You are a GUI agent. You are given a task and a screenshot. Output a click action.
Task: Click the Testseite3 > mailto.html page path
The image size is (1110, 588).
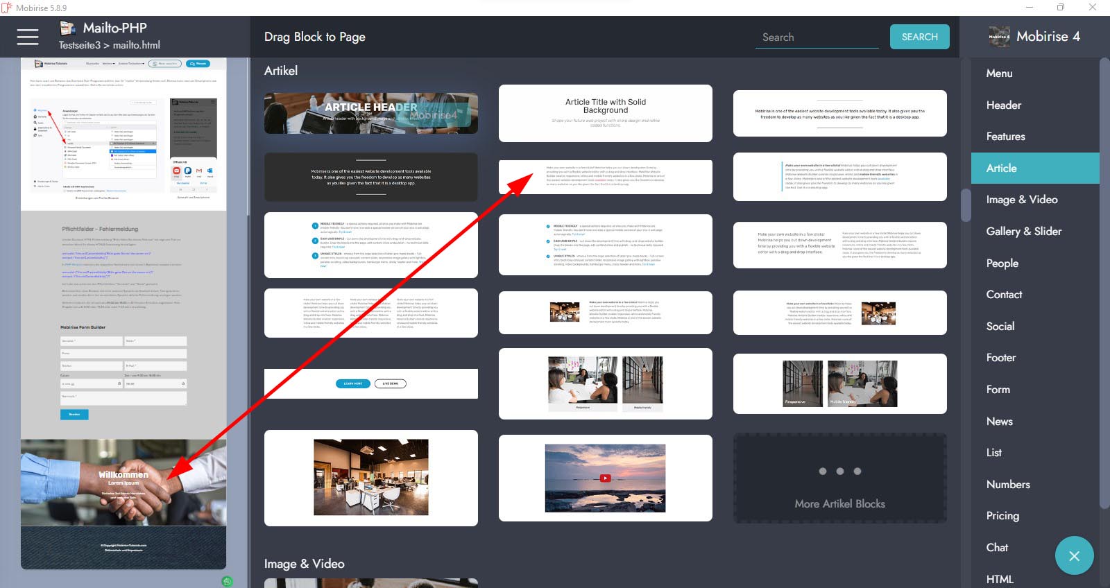click(x=109, y=45)
